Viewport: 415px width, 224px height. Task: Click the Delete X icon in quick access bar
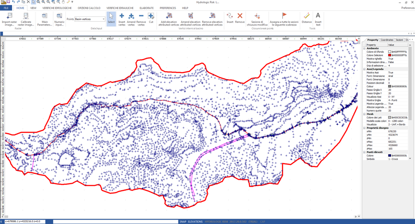pos(28,2)
